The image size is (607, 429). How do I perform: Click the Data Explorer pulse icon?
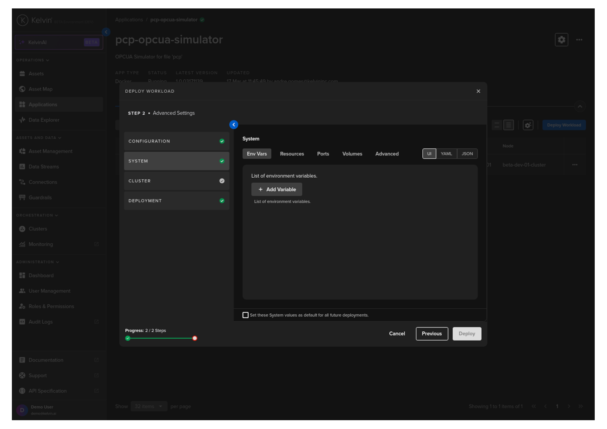pos(22,120)
